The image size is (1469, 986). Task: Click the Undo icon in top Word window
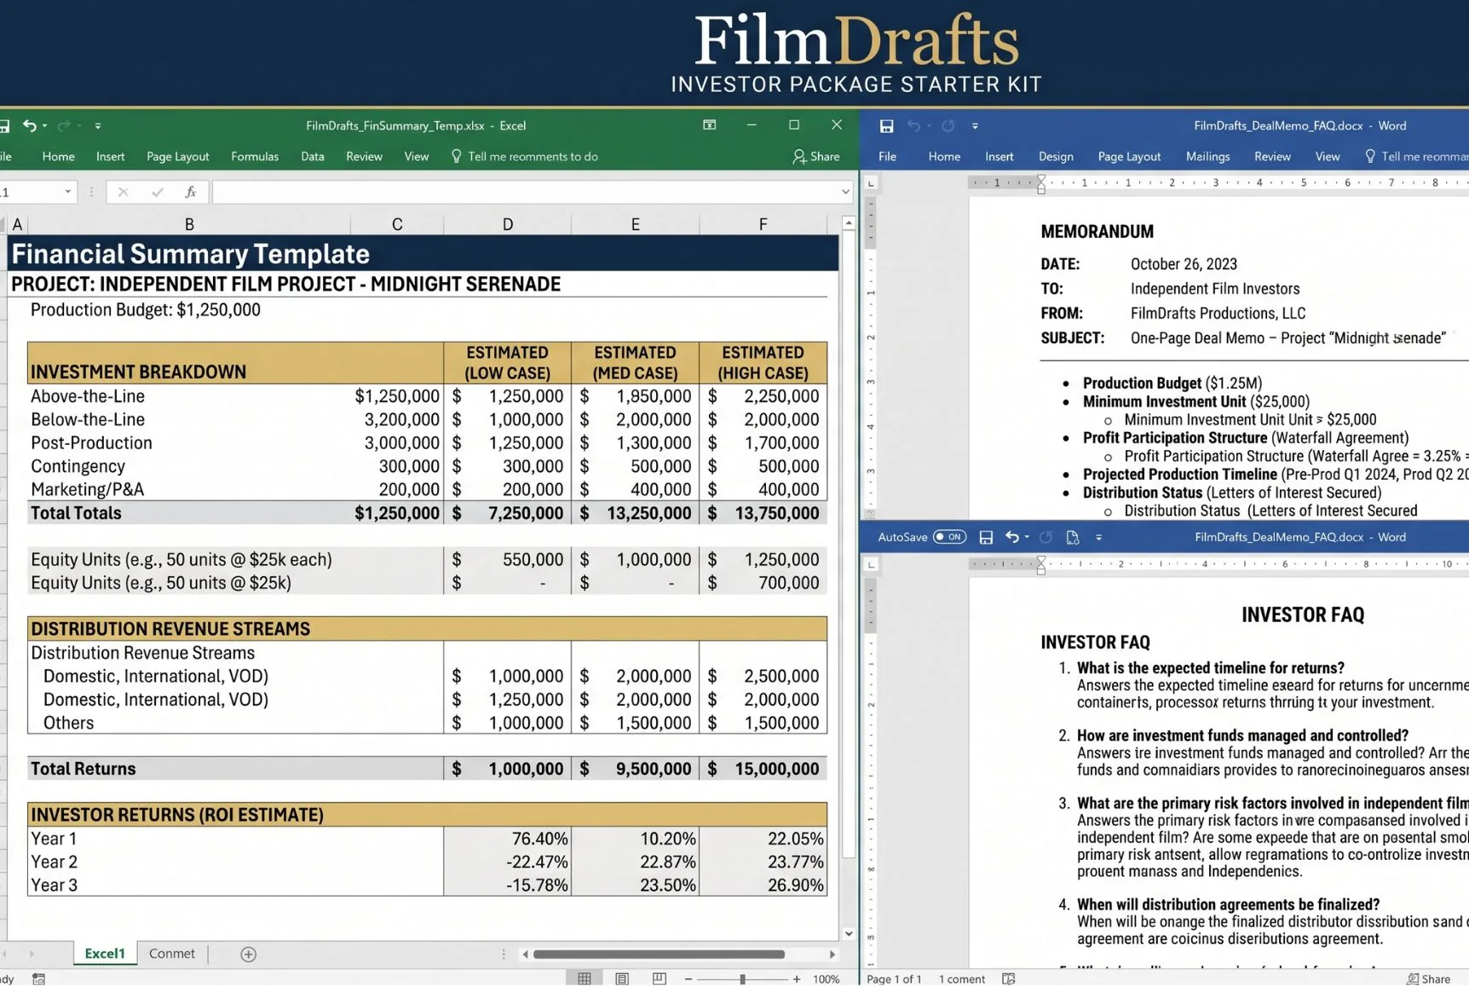coord(914,126)
